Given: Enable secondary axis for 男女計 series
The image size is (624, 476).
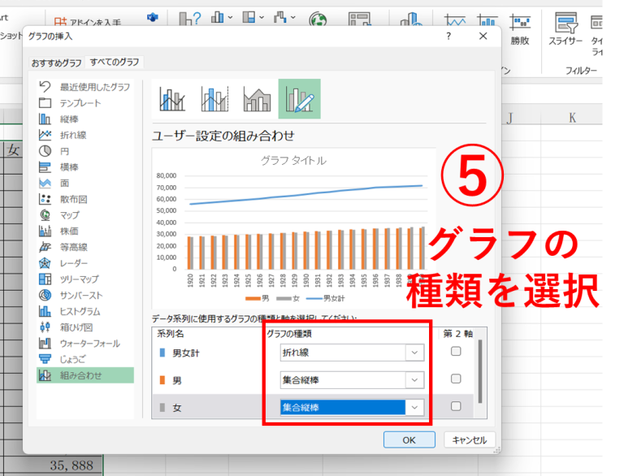Looking at the screenshot, I should click(x=456, y=352).
